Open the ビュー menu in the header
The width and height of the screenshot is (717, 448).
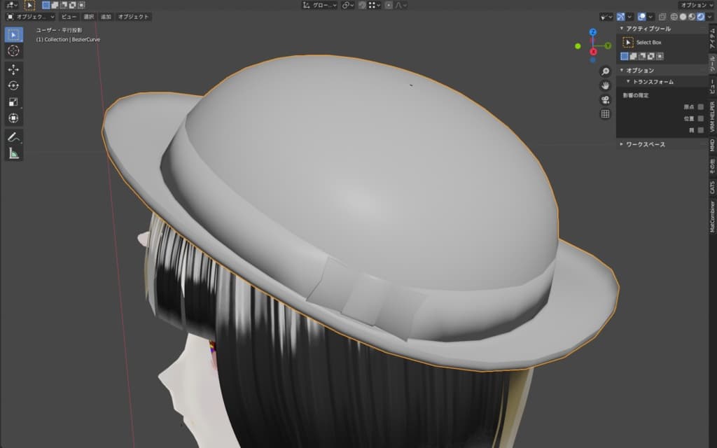(x=69, y=16)
